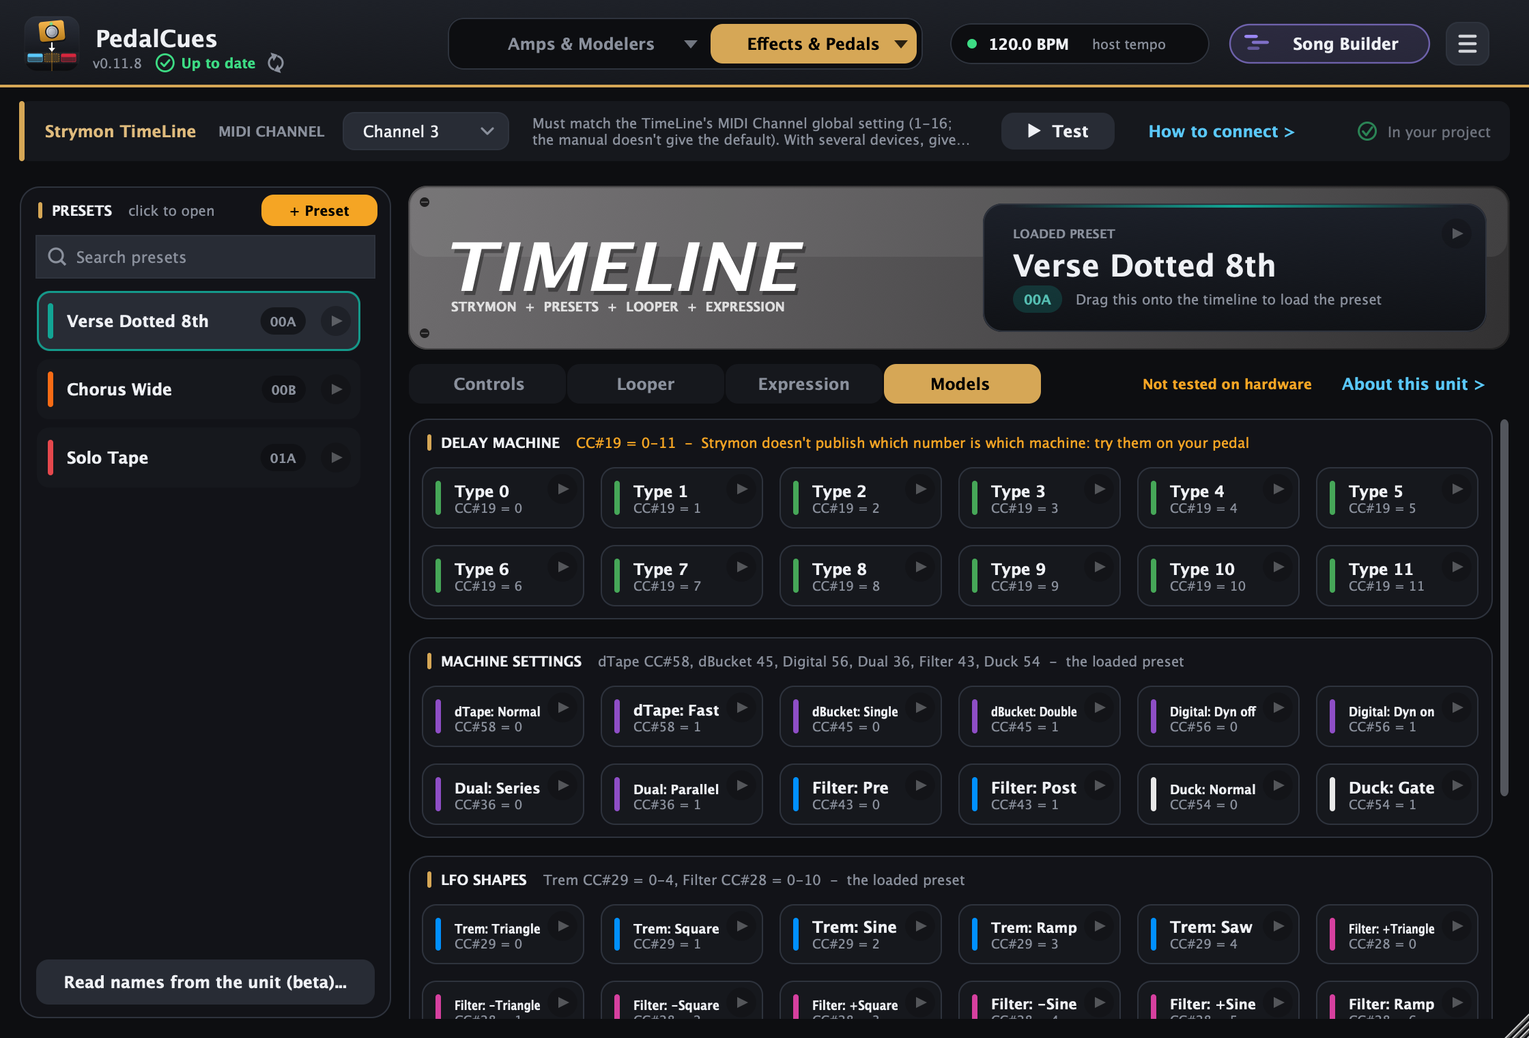This screenshot has width=1529, height=1038.
Task: Trigger the Filter: Post setting
Action: click(x=1040, y=794)
